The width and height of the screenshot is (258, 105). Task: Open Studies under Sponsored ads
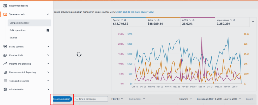(x=13, y=38)
